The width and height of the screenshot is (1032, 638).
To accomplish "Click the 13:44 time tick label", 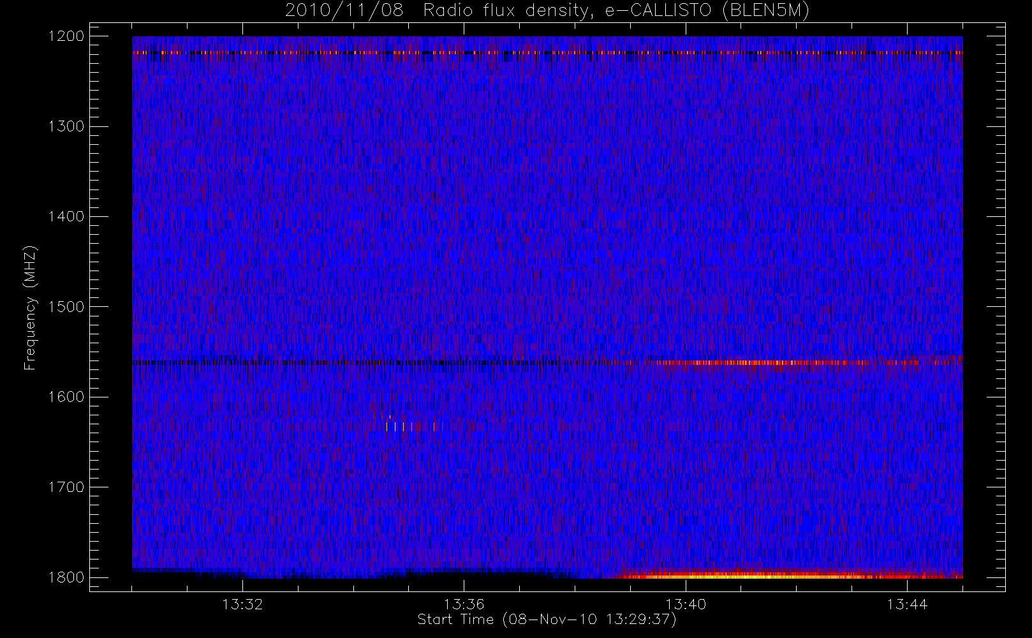I will 907,604.
